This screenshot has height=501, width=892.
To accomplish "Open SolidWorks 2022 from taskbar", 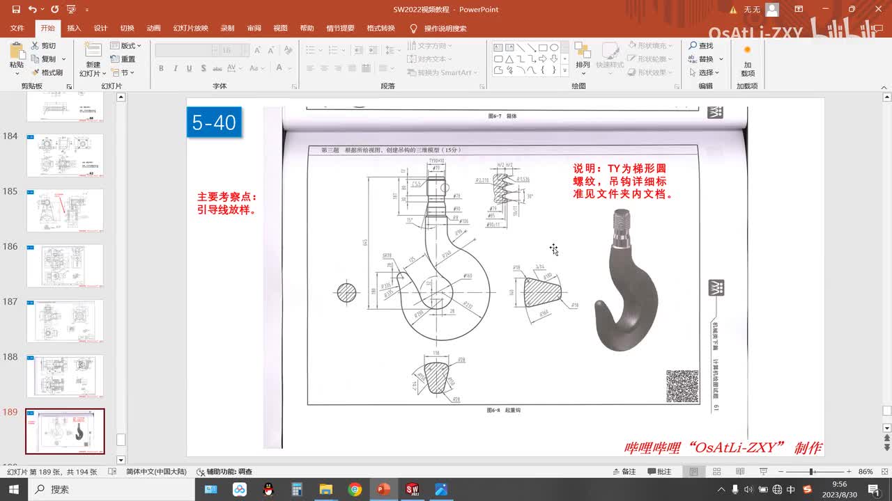I will [x=412, y=489].
